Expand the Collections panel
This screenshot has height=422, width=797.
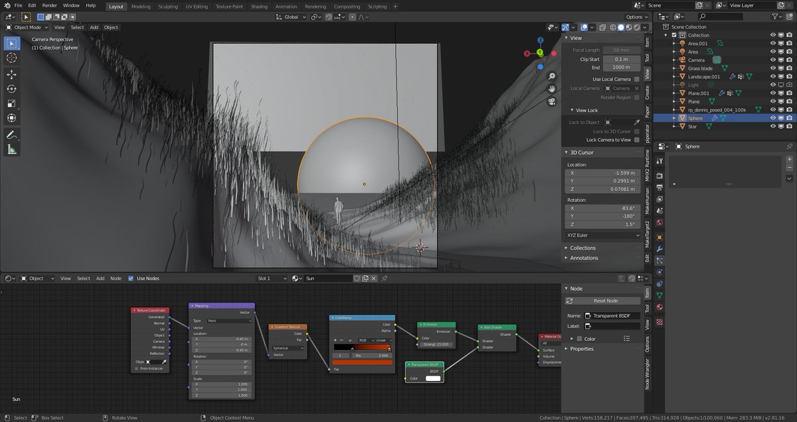pos(582,248)
